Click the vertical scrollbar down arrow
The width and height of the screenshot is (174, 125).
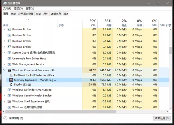tap(170, 108)
